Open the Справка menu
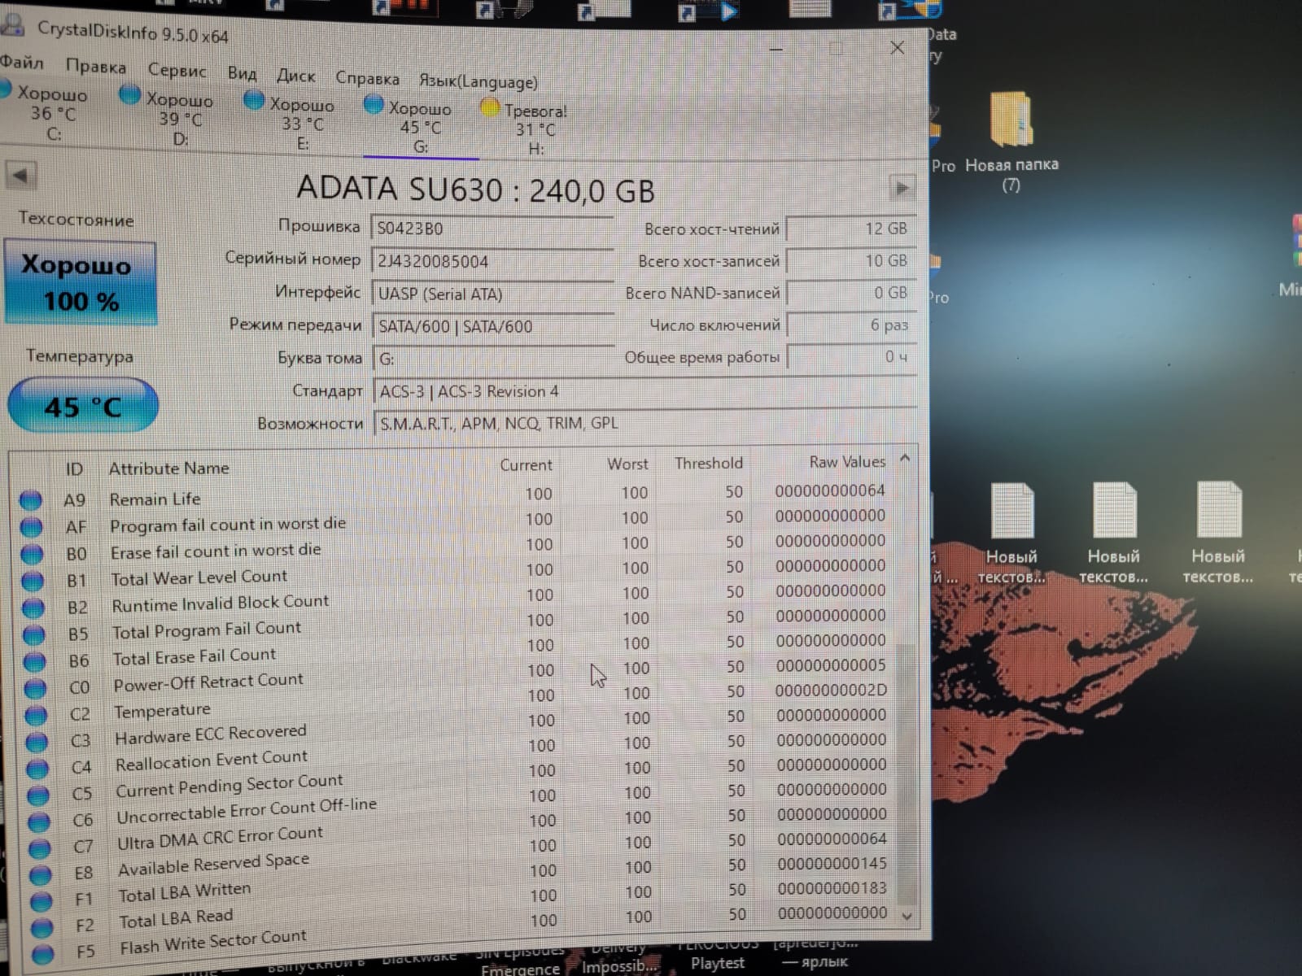This screenshot has height=976, width=1302. pyautogui.click(x=368, y=79)
